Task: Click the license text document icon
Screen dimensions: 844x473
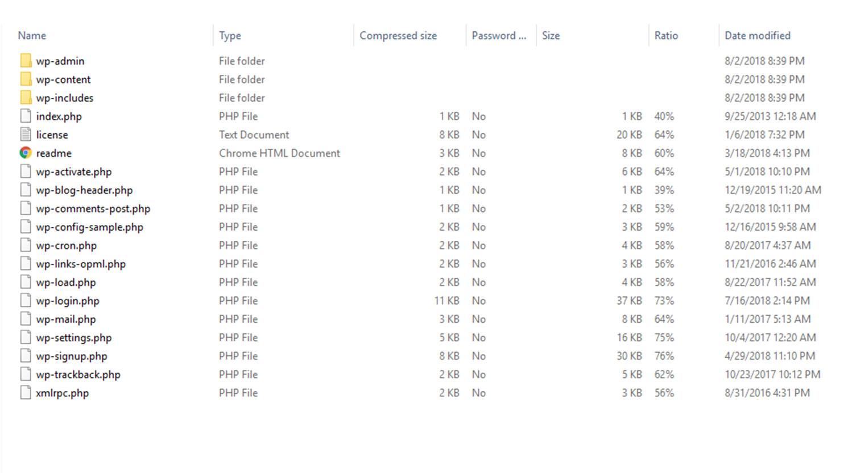Action: click(x=26, y=135)
